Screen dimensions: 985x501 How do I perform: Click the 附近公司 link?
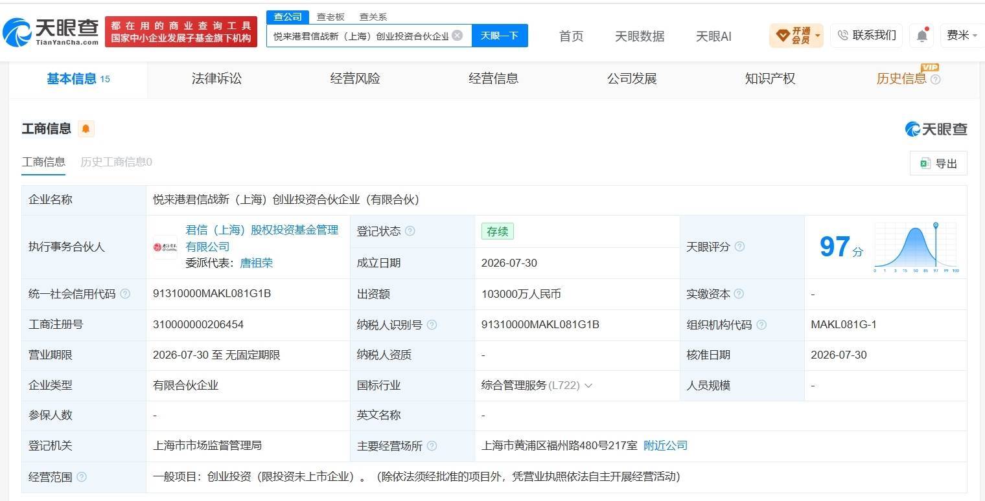point(666,446)
